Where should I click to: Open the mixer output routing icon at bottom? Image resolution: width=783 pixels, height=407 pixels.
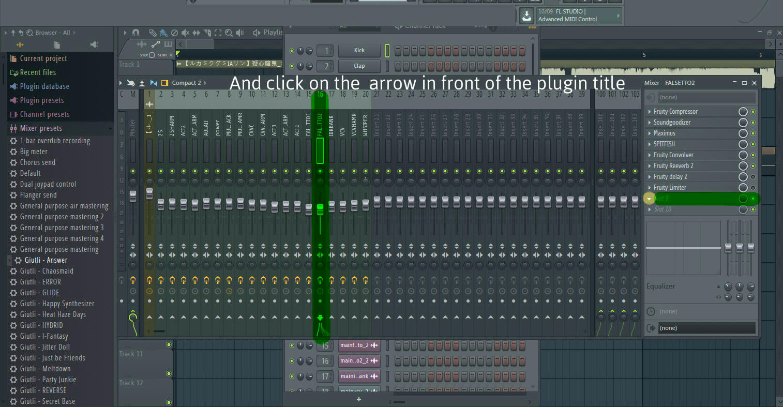(651, 328)
